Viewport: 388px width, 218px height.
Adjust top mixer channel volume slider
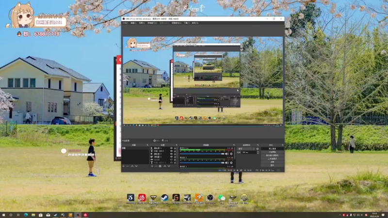pos(202,154)
